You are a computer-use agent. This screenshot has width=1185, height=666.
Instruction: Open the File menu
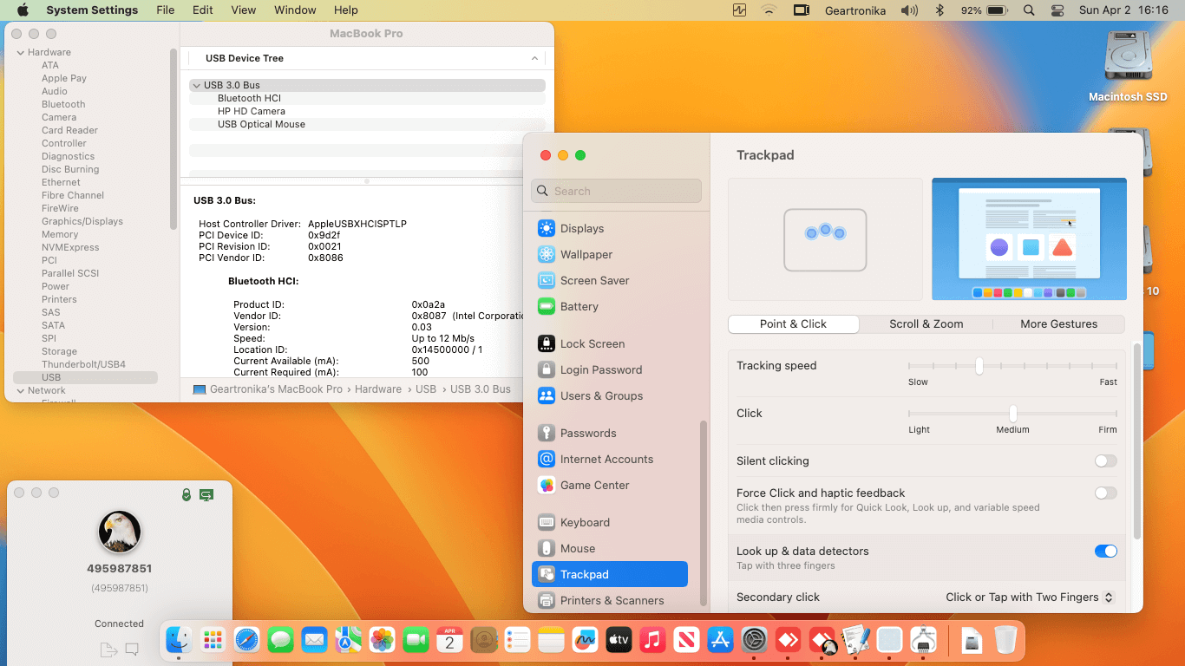166,10
